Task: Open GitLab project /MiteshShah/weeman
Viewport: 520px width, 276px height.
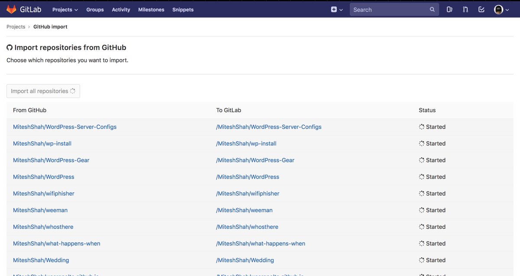Action: point(244,210)
